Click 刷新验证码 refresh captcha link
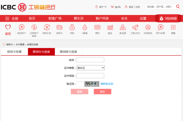 [x=107, y=84]
